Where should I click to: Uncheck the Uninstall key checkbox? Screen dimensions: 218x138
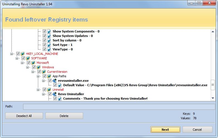pos(44,89)
